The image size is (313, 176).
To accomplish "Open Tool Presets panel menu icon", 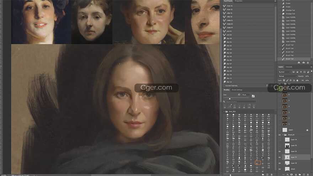I will click(x=275, y=1).
